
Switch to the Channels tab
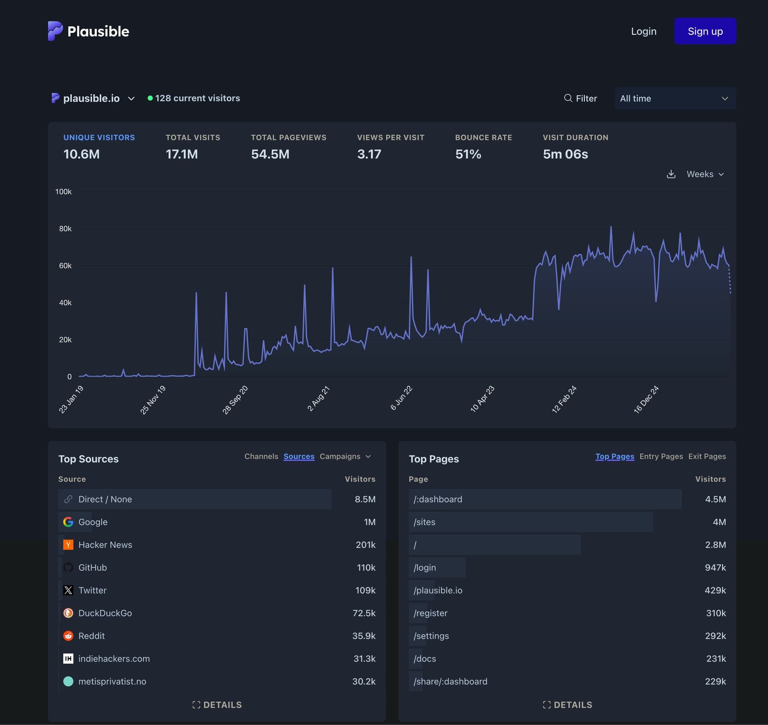pos(261,456)
